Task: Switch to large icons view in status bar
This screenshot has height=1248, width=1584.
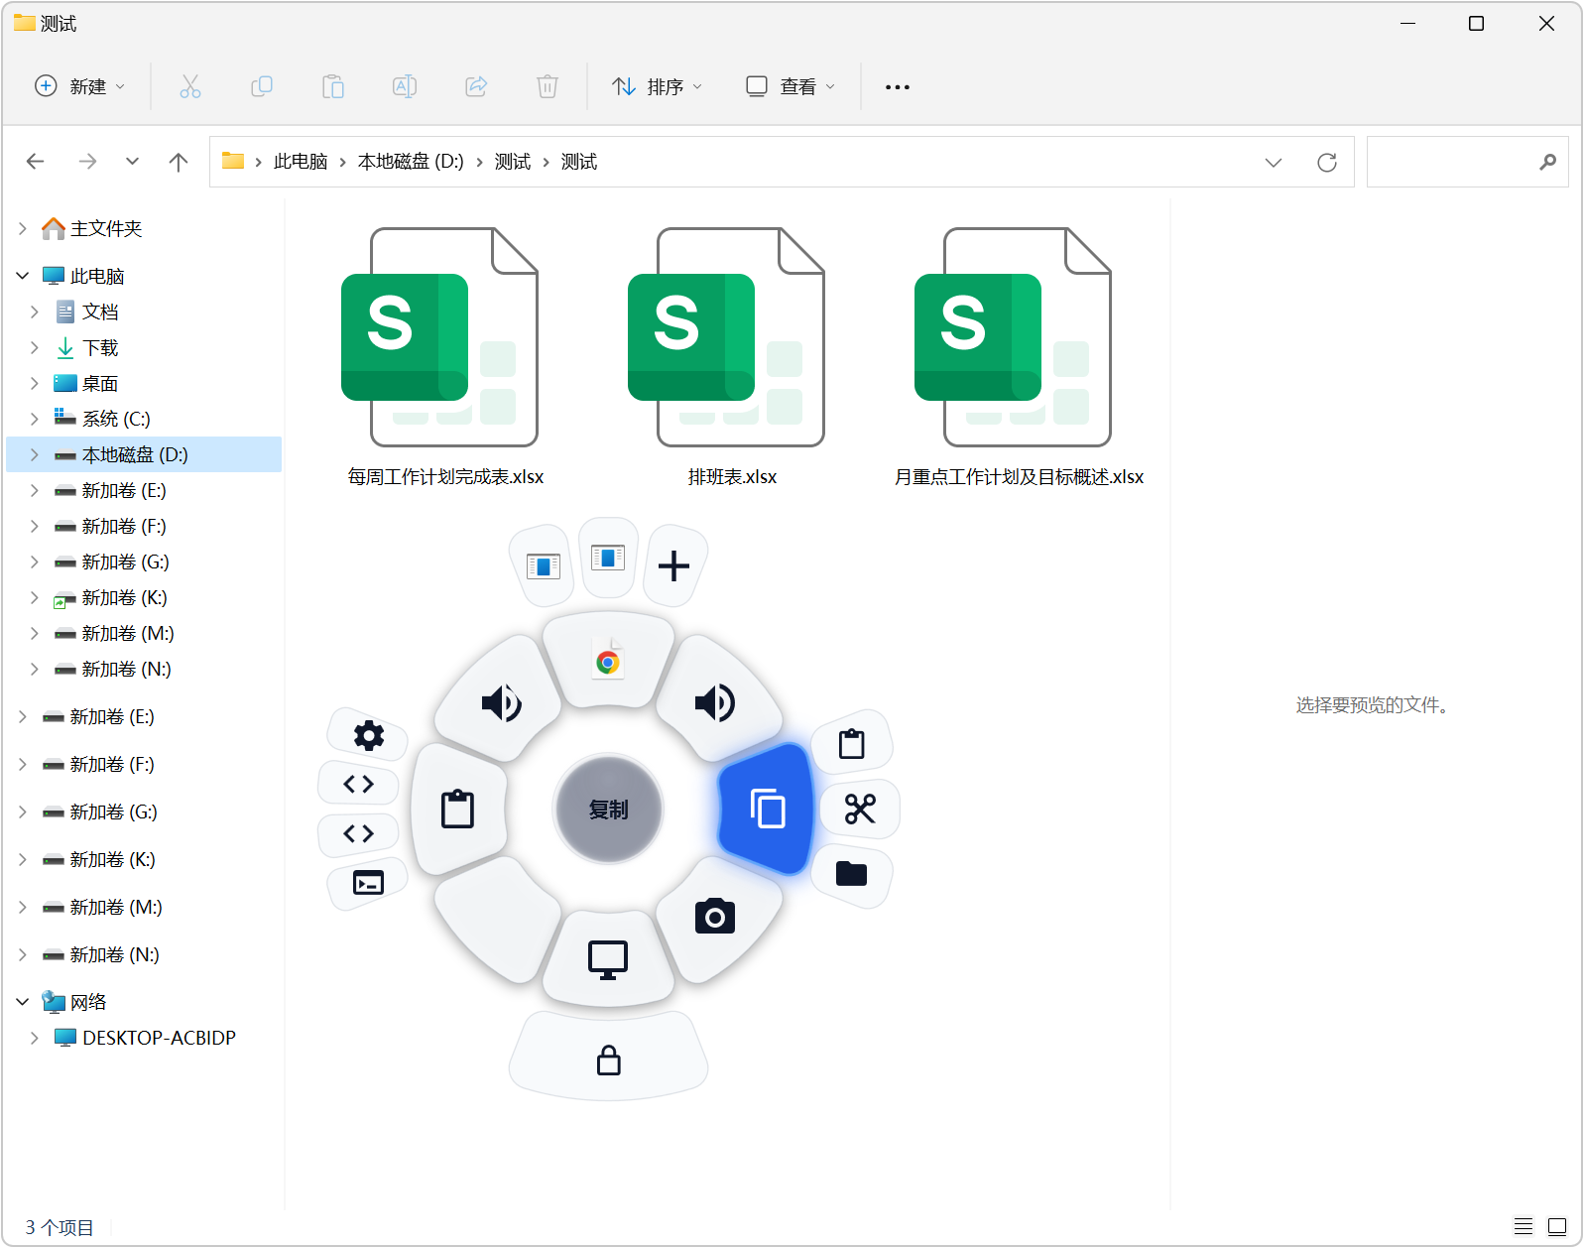Action: click(1557, 1226)
